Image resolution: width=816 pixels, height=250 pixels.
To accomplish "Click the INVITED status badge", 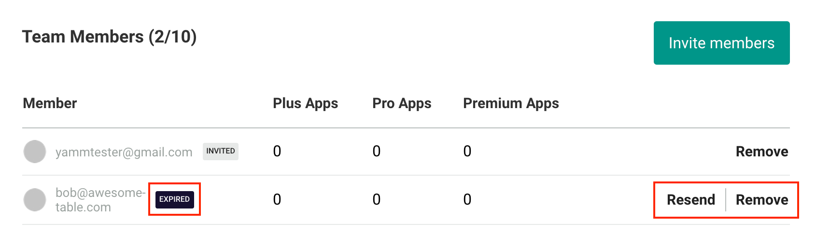I will (221, 151).
